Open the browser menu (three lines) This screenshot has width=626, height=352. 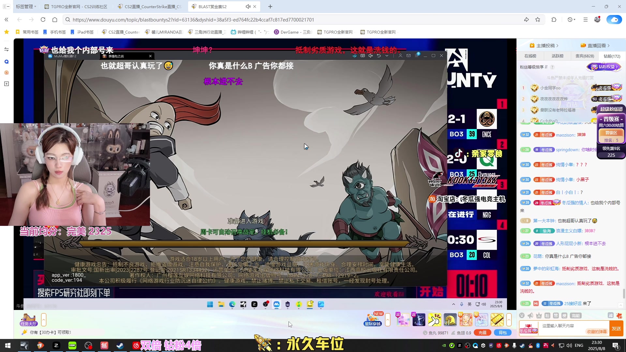coord(586,20)
